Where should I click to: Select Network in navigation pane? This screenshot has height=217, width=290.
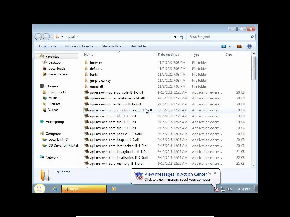tap(52, 157)
